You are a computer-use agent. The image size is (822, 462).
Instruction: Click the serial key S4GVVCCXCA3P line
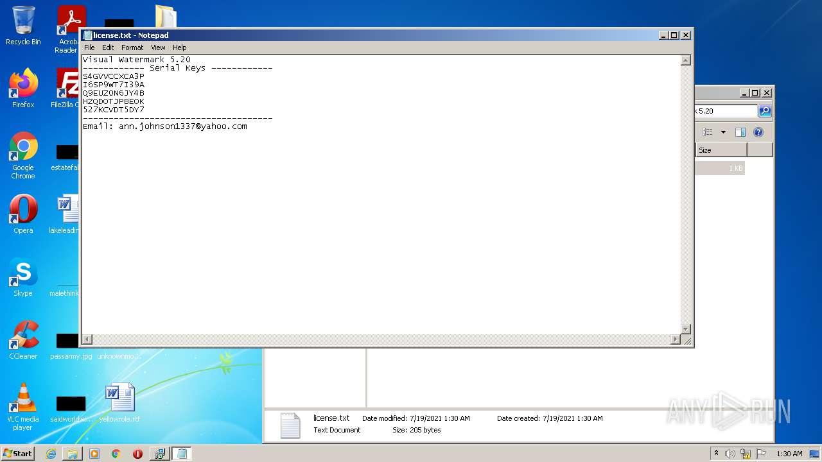pyautogui.click(x=114, y=76)
